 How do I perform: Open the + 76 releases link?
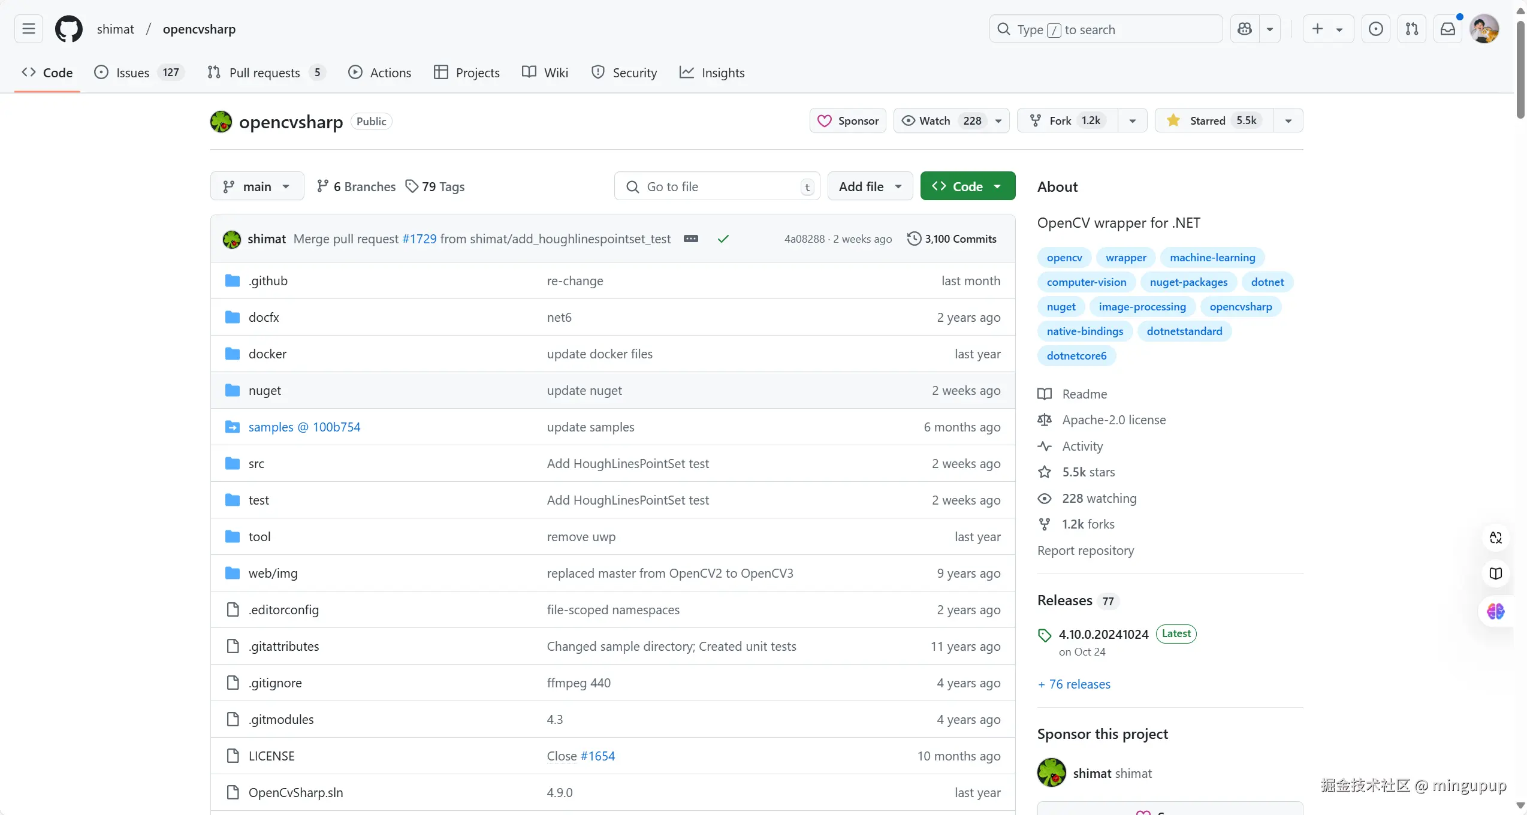pos(1074,684)
